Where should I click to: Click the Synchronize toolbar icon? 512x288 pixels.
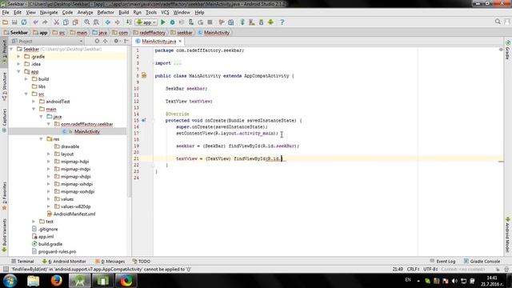(24, 22)
